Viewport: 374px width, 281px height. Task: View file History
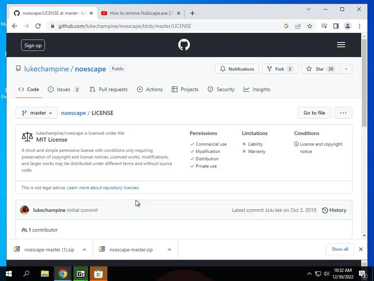click(x=334, y=210)
